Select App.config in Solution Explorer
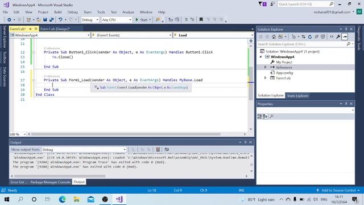Viewport: 364px width, 205px height. [x=284, y=73]
